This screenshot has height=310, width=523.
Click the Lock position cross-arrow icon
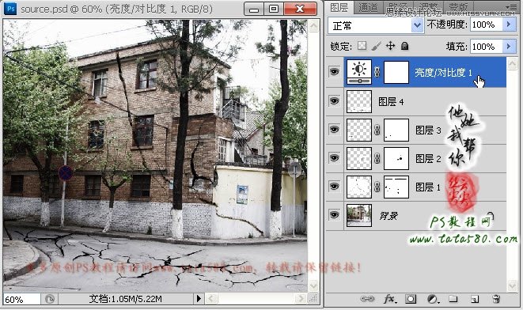pos(390,46)
